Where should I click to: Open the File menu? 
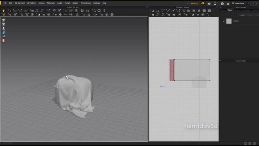pos(5,3)
